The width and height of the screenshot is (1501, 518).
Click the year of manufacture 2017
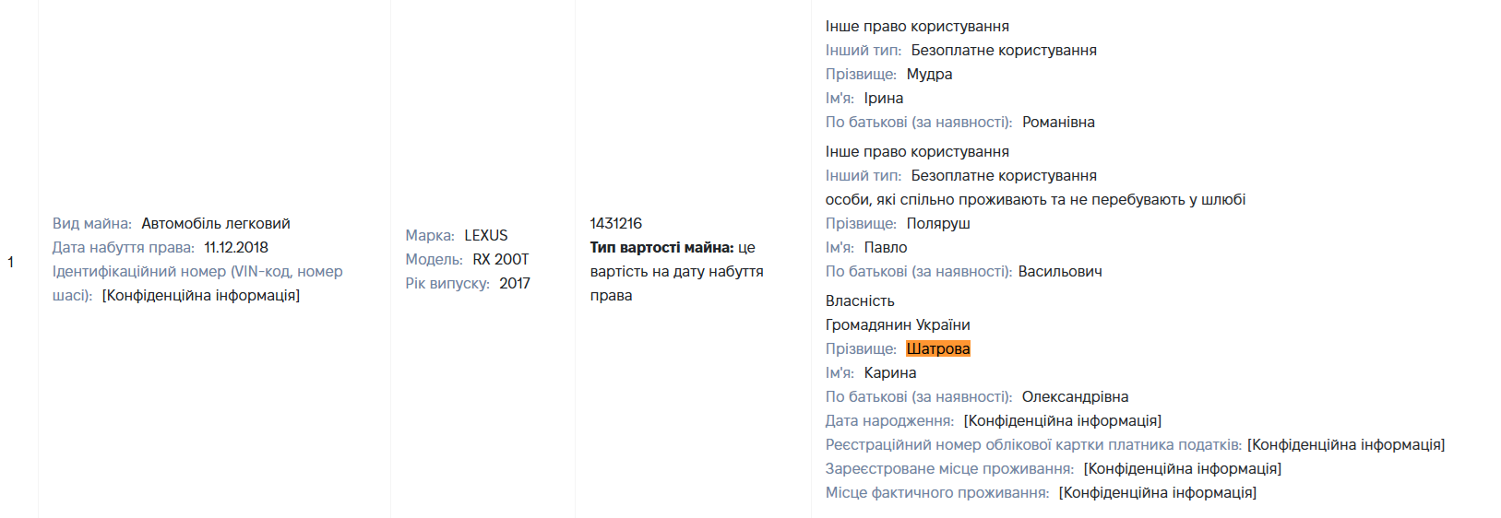[515, 283]
